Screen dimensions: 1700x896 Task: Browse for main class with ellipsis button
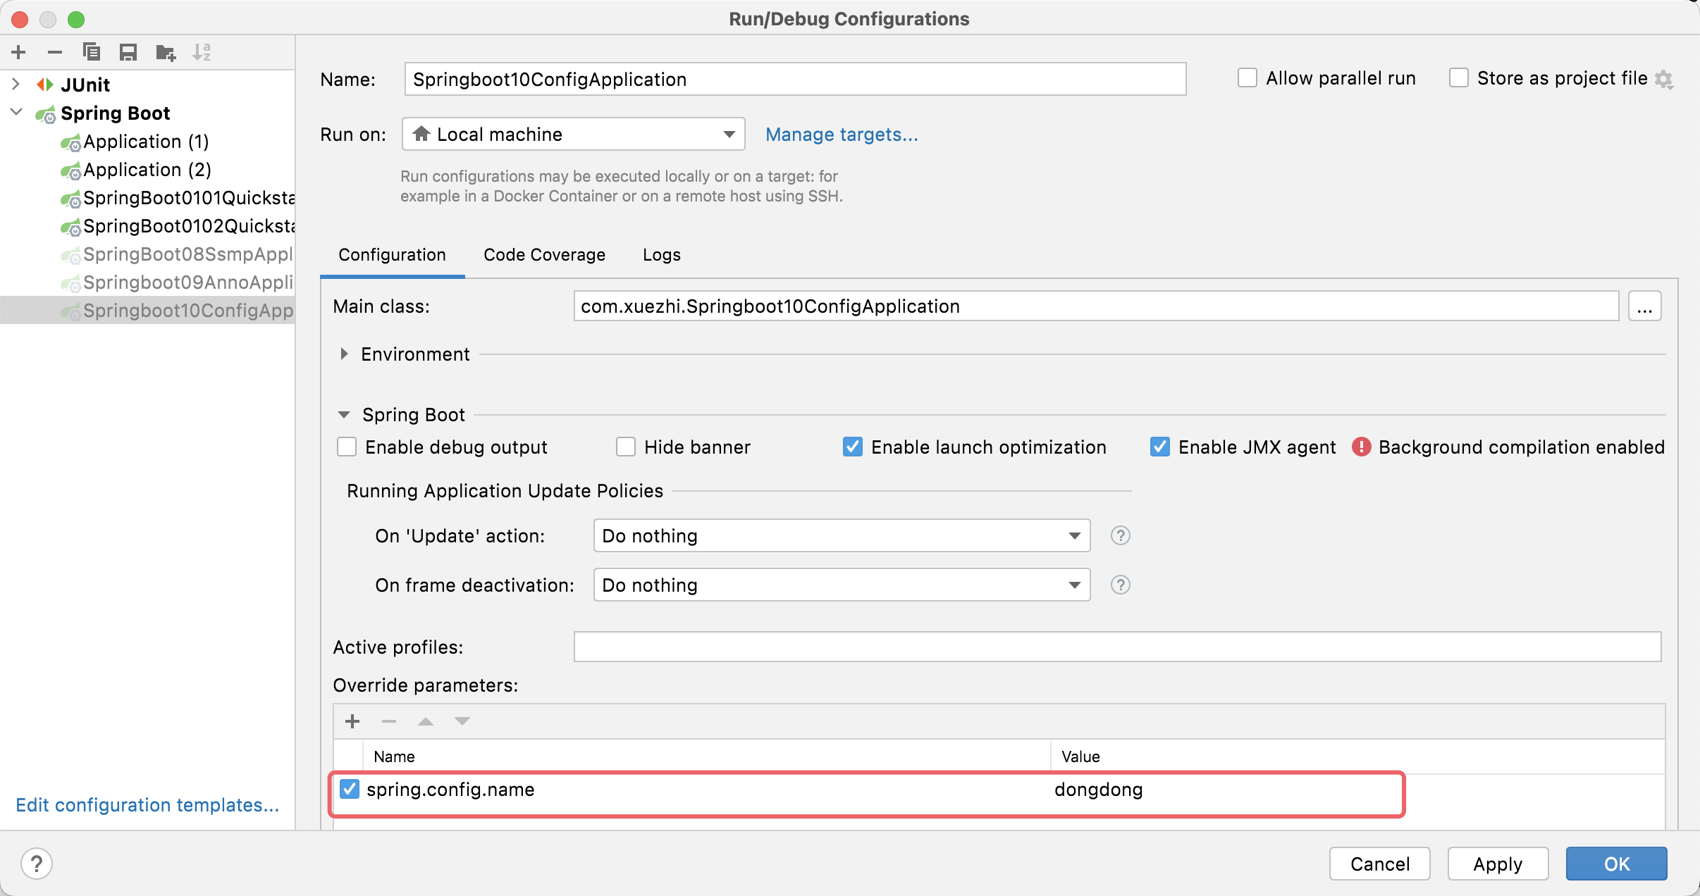tap(1644, 306)
